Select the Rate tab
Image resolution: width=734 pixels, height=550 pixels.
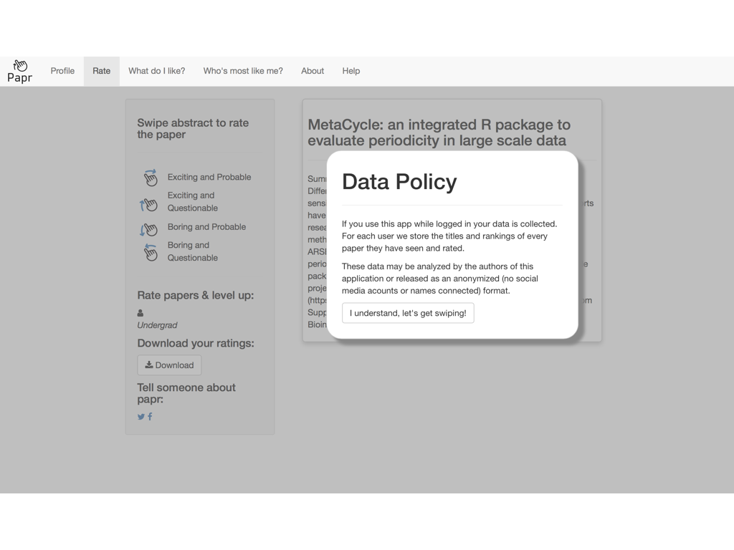click(102, 71)
